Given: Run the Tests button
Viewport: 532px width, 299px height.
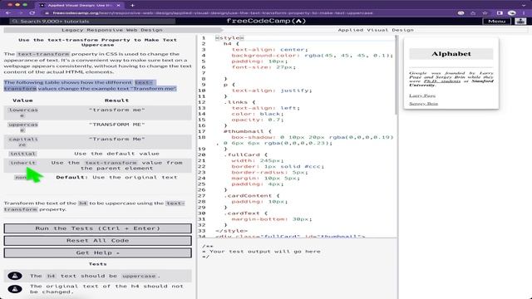Looking at the screenshot, I should tap(98, 228).
